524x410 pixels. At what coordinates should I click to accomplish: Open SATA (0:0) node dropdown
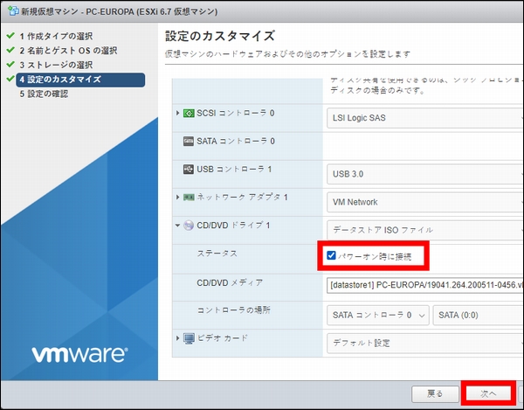click(479, 315)
